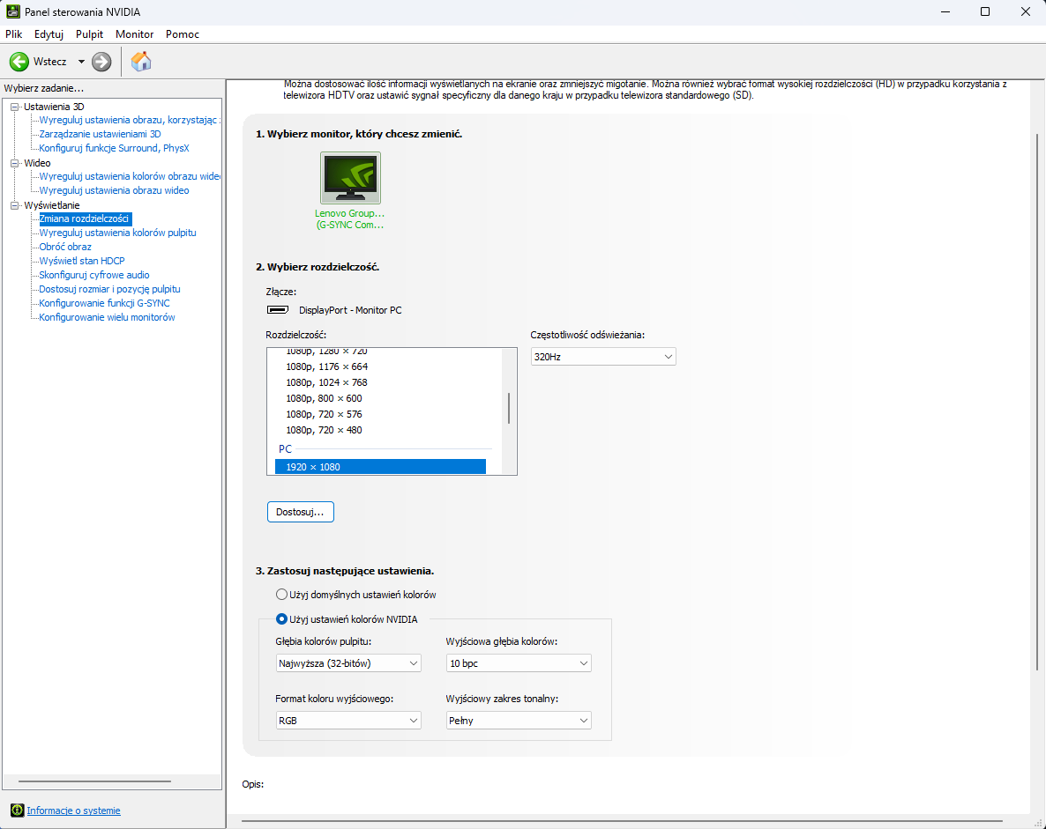This screenshot has height=829, width=1046.
Task: Click the Dostosuj... button
Action: coord(300,512)
